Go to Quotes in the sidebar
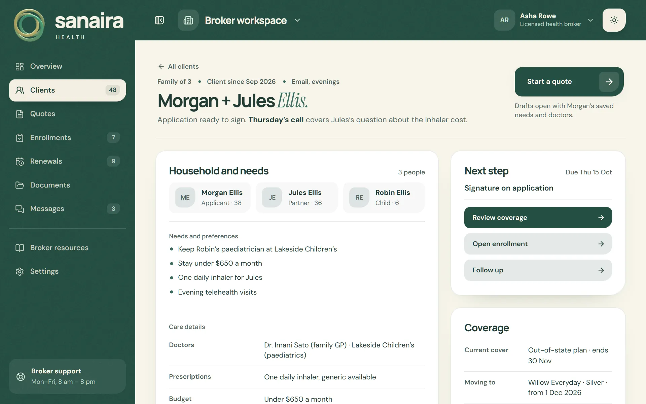The image size is (646, 404). 68,114
